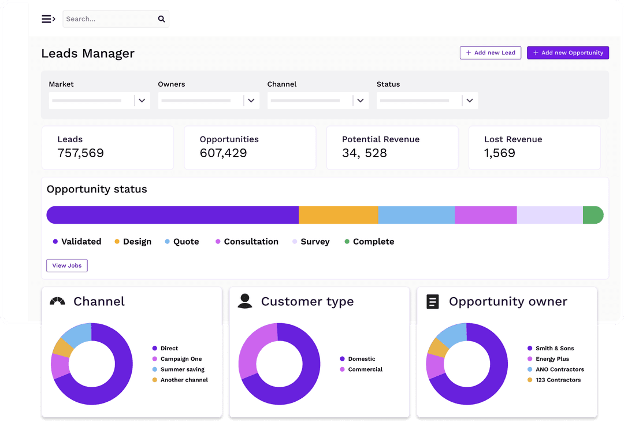Click the View Jobs button
The width and height of the screenshot is (624, 422).
(x=67, y=265)
